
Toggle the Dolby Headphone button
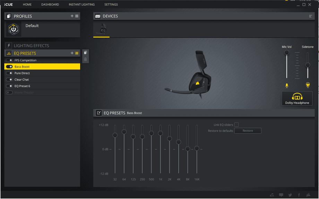coord(297,98)
